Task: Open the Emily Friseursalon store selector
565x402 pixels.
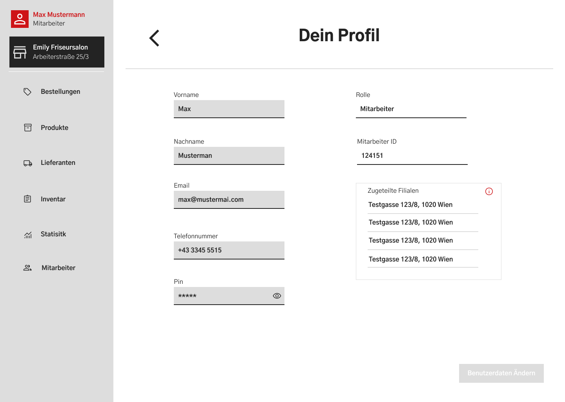Action: coord(57,52)
